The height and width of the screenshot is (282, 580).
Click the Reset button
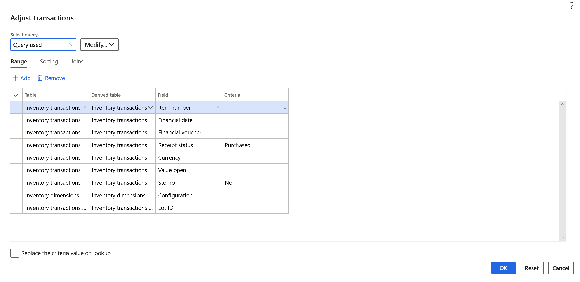[x=532, y=268]
